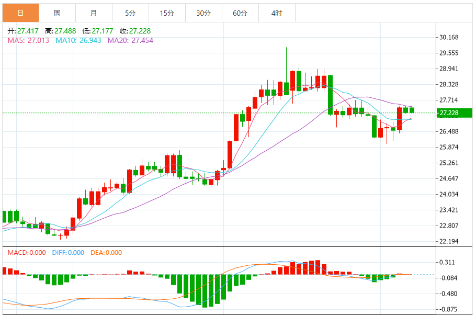Click the 25.261 price axis label

[x=449, y=163]
